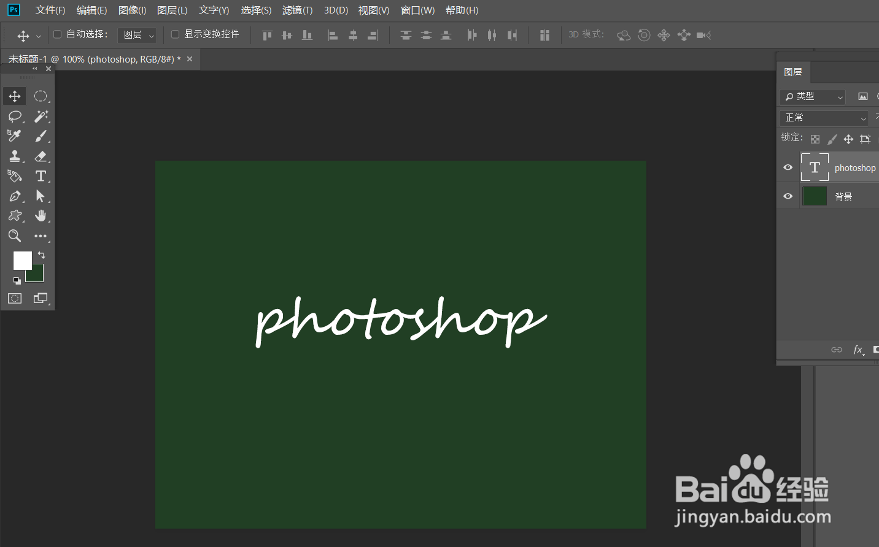Toggle lock image pixels

pos(832,139)
